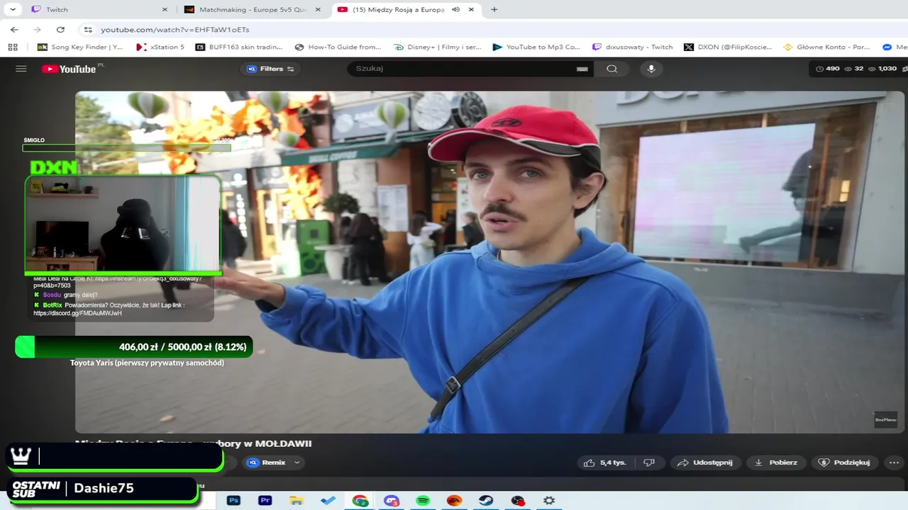The image size is (908, 510).
Task: Open the xStation 5 bookmark
Action: [x=160, y=47]
